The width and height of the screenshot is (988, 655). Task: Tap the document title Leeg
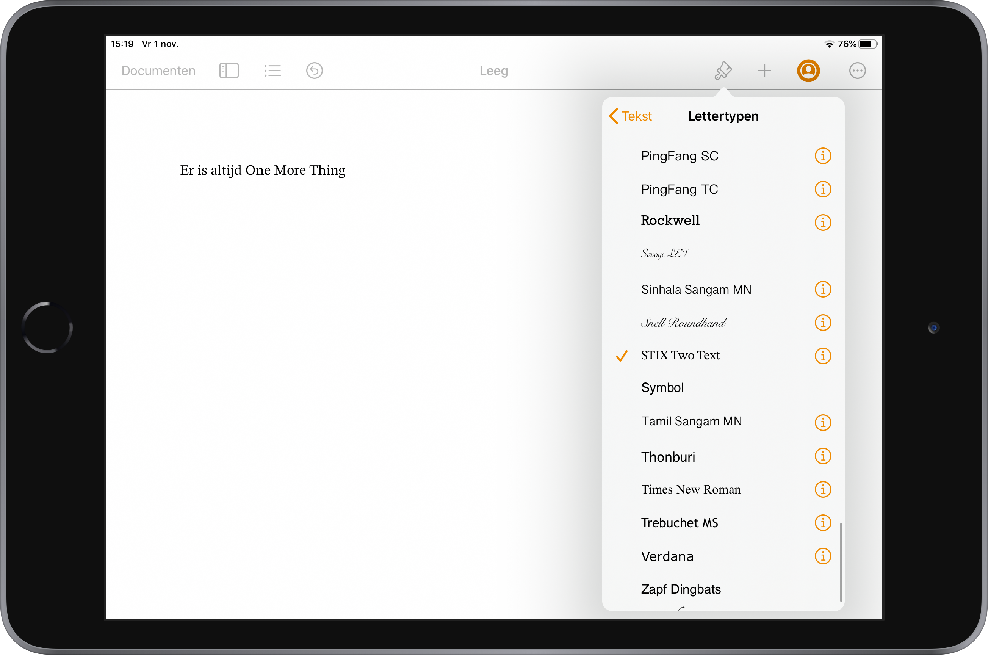pyautogui.click(x=493, y=71)
